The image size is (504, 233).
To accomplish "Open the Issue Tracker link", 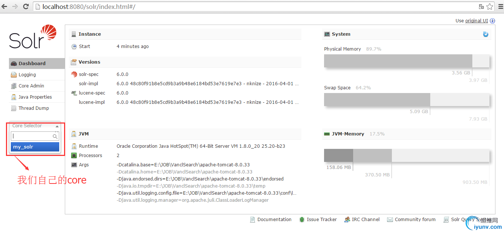I will (x=318, y=220).
